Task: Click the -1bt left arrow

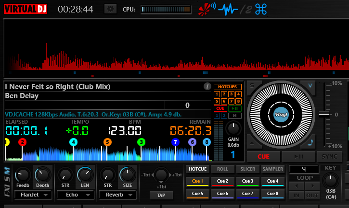Action: click(x=153, y=175)
